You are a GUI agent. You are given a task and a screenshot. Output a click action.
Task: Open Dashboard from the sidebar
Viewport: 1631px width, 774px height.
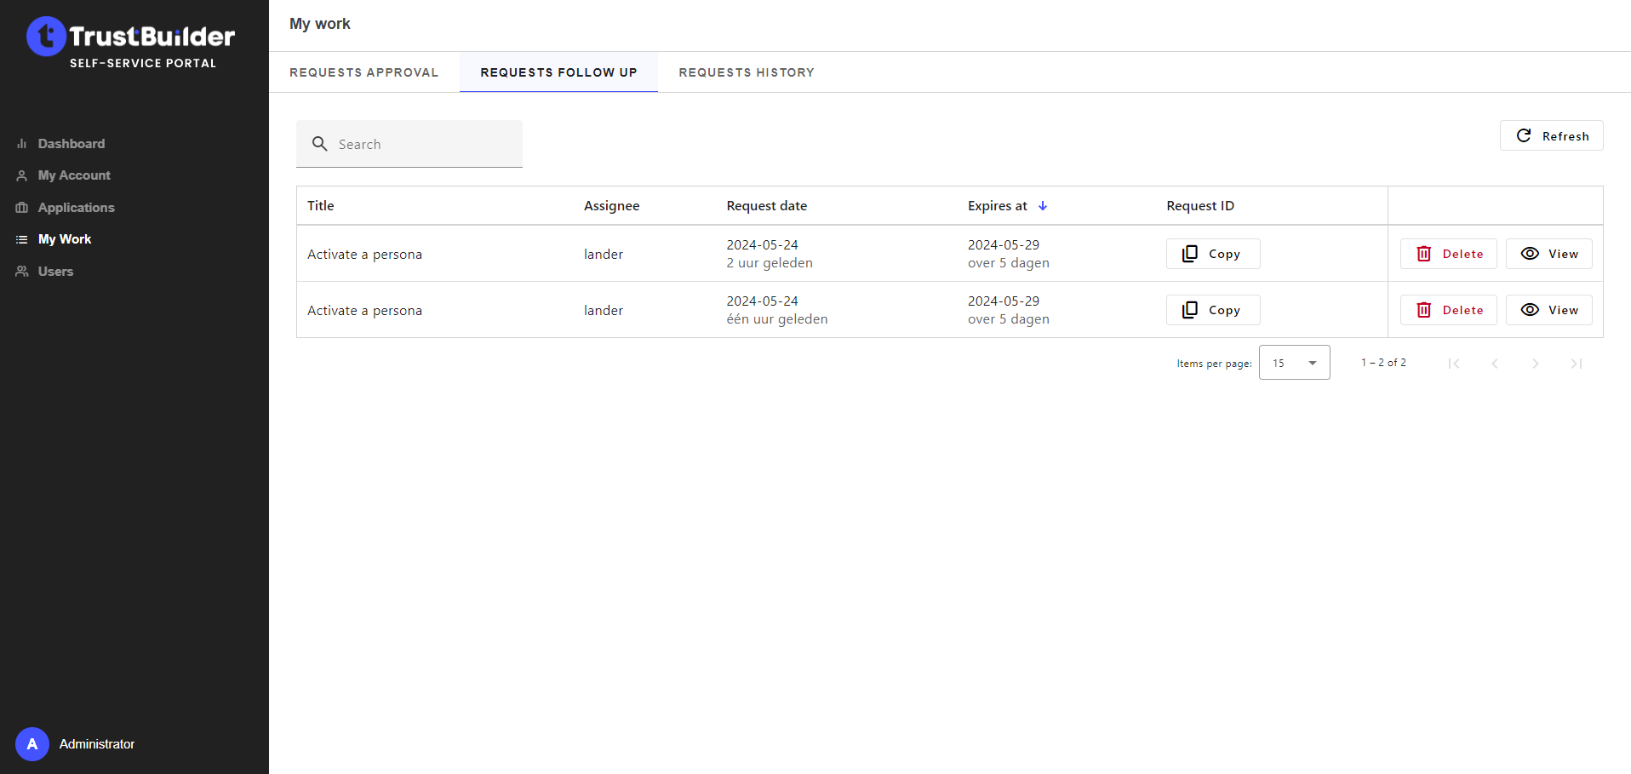[x=71, y=144]
